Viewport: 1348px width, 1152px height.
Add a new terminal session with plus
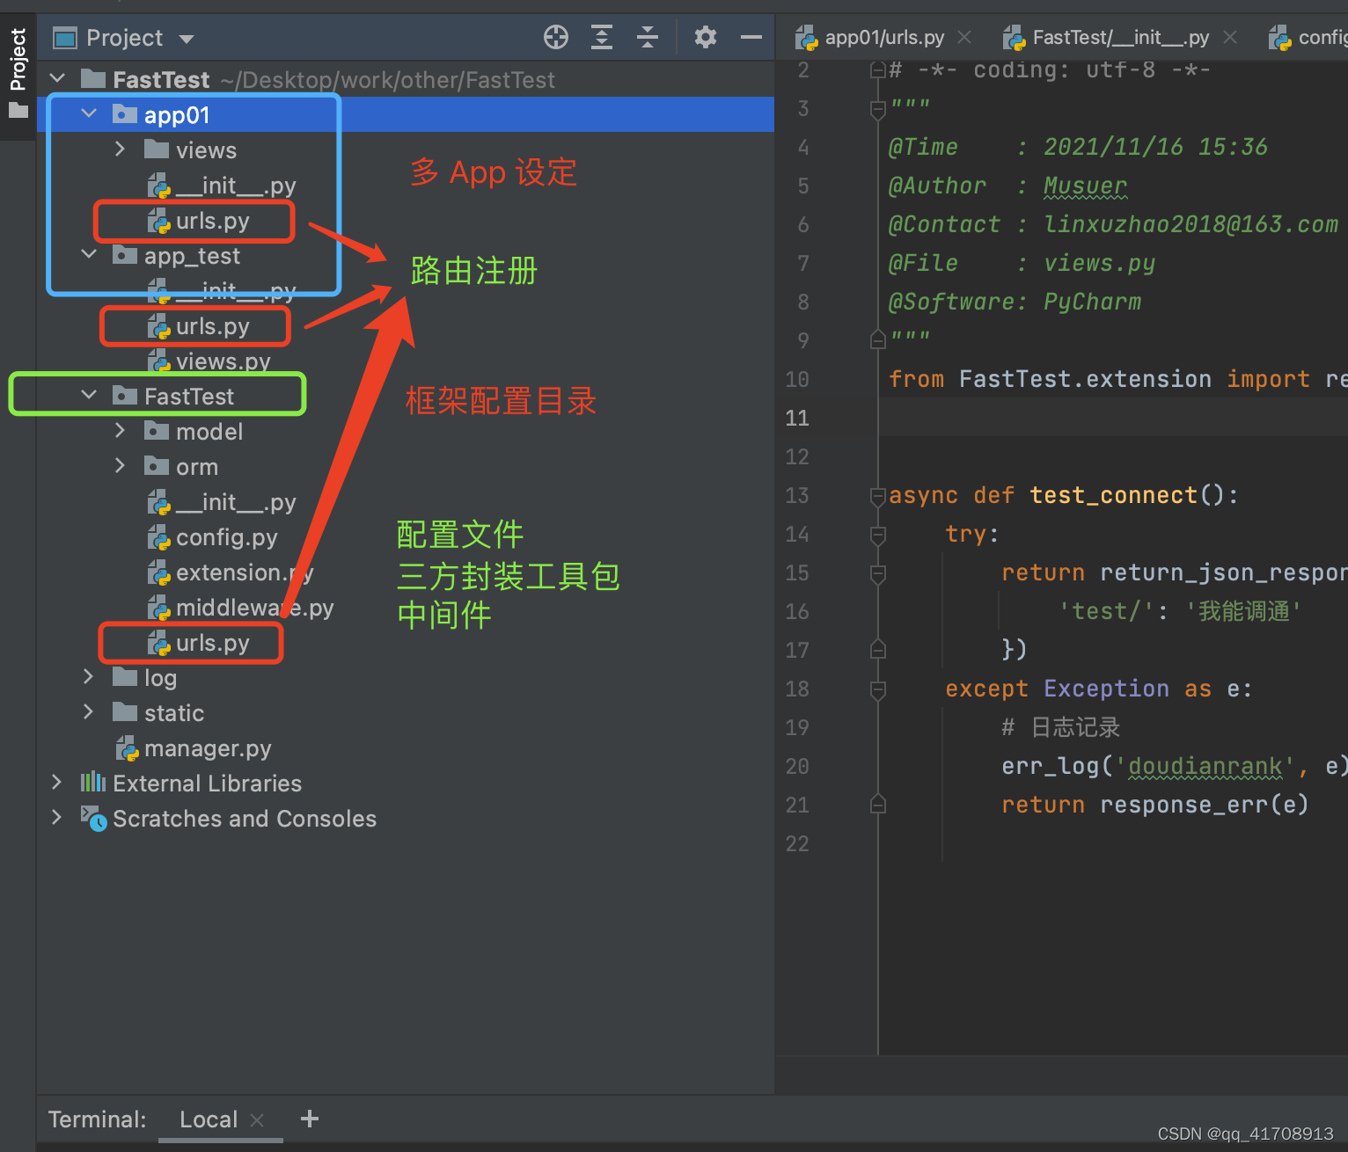click(310, 1119)
